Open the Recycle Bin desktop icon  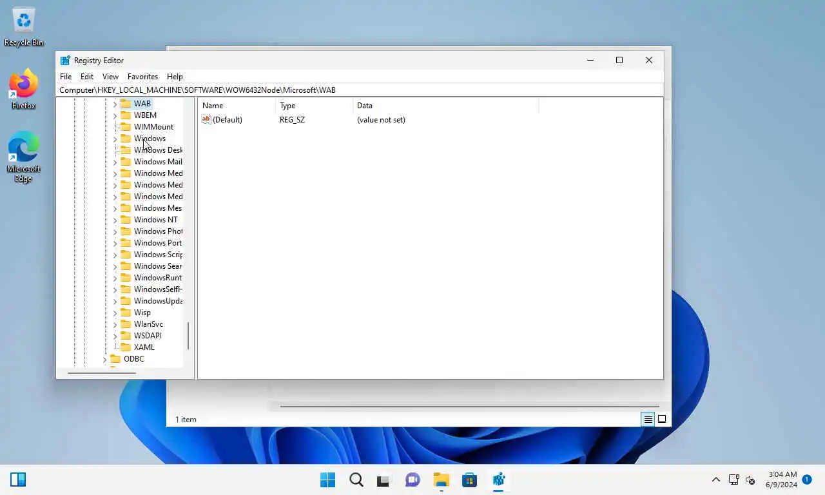coord(24,27)
